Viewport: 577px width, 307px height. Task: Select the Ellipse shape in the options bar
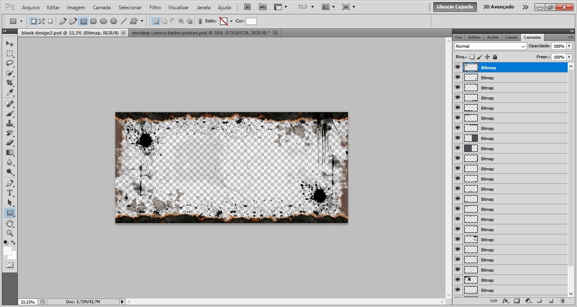[x=104, y=21]
